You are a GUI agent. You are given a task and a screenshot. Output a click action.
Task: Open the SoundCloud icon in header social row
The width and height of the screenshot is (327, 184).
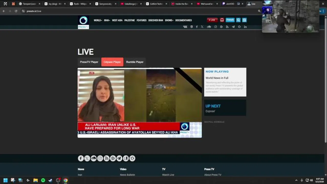coord(209,27)
